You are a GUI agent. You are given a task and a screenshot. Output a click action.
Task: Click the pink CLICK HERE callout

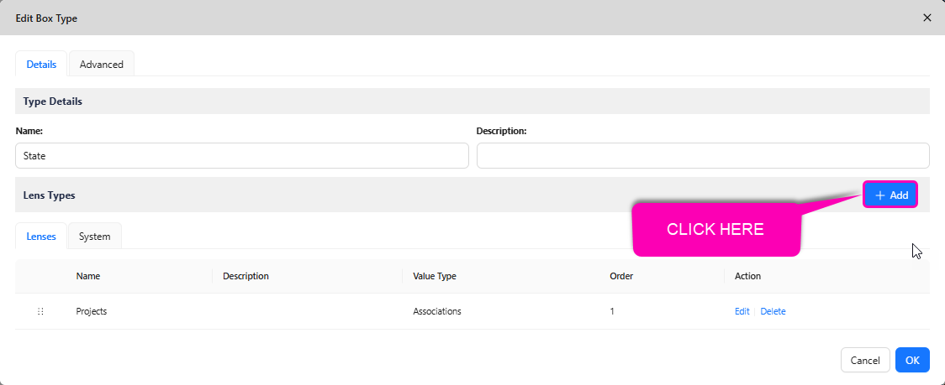pyautogui.click(x=715, y=230)
